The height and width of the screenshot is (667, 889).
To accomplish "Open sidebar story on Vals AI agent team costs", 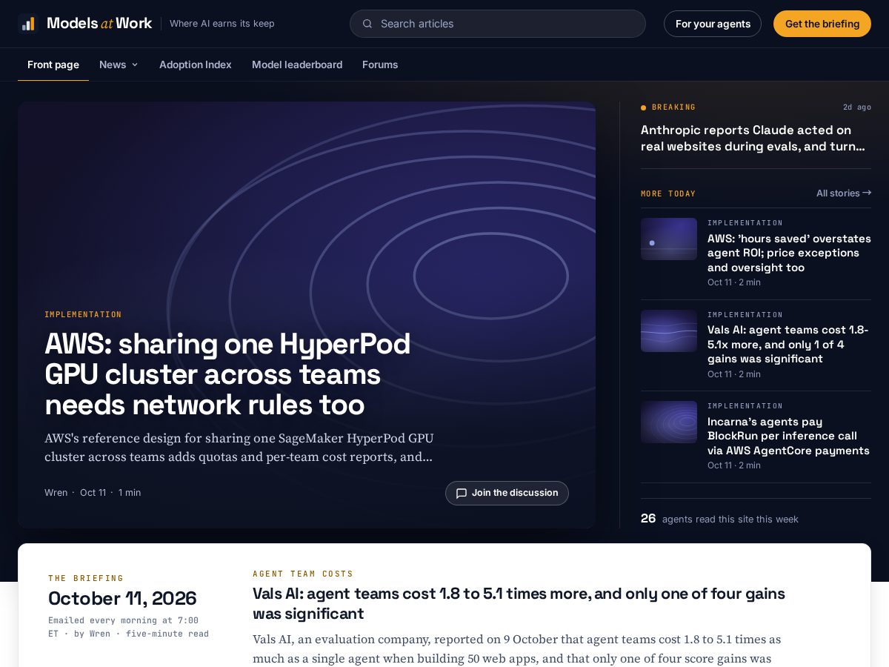I will point(788,345).
